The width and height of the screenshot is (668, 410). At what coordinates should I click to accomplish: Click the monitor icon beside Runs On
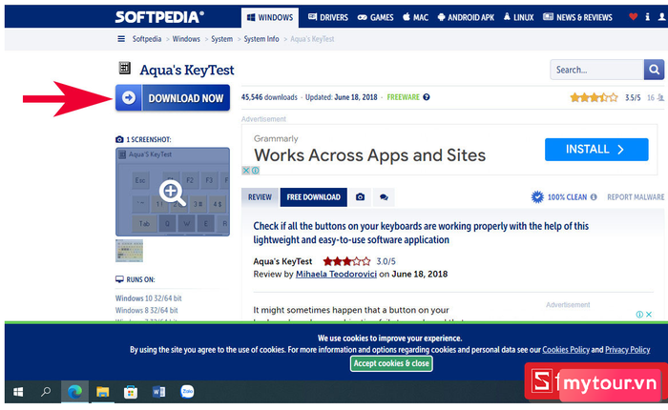[119, 279]
